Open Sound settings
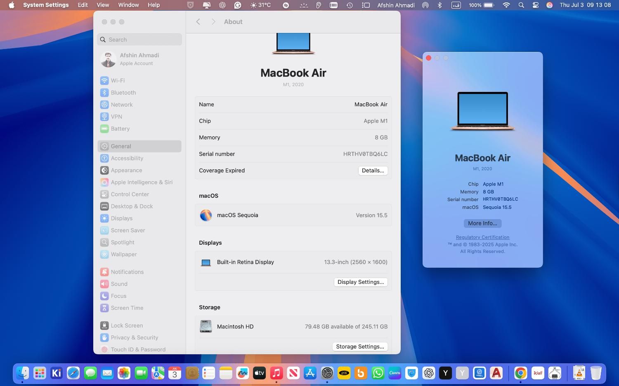619x386 pixels. 139,284
